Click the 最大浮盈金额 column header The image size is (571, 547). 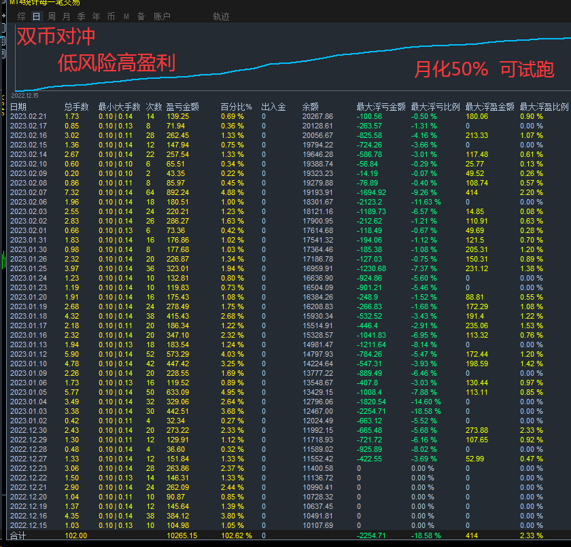pos(490,107)
